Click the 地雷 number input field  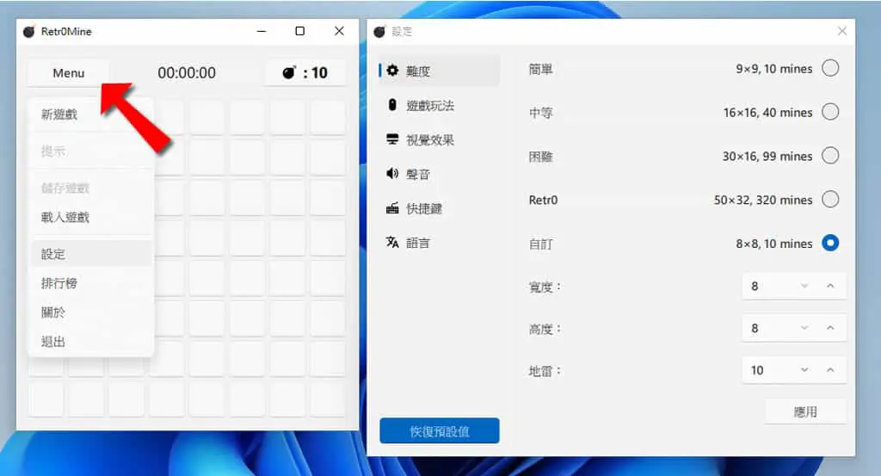(793, 370)
